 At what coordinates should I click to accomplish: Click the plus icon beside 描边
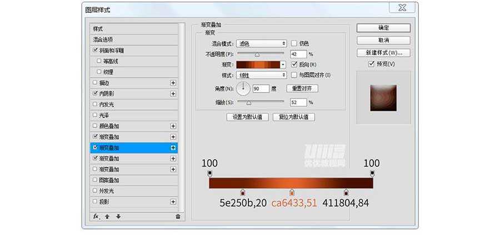click(173, 83)
